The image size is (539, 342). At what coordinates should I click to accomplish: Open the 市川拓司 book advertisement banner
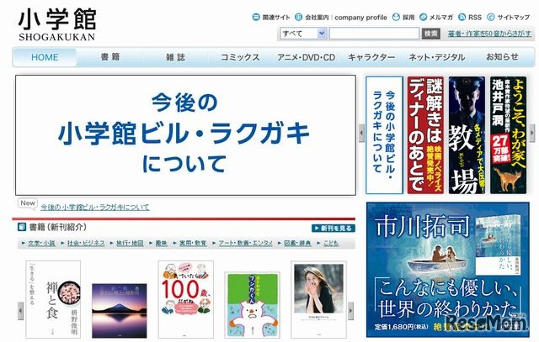pos(447,270)
